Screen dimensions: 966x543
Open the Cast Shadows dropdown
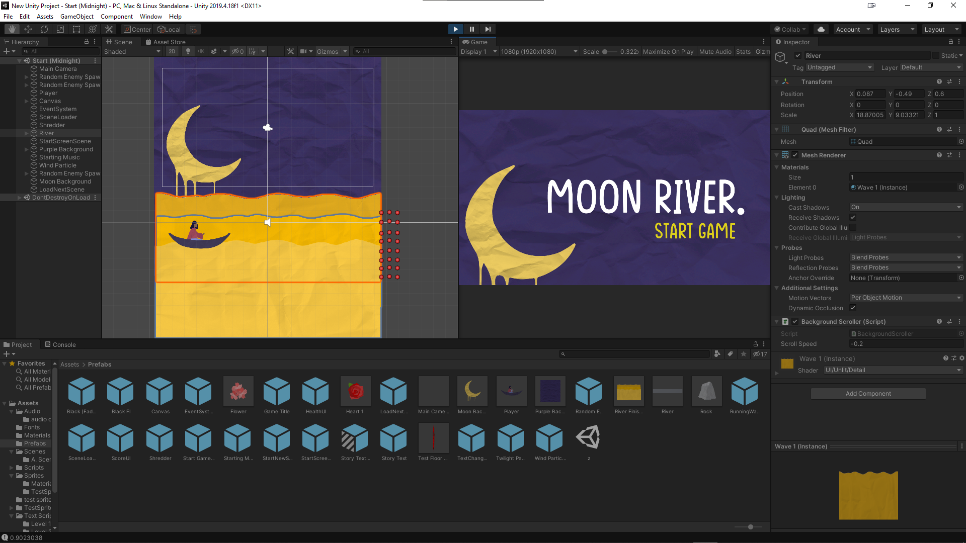tap(906, 207)
